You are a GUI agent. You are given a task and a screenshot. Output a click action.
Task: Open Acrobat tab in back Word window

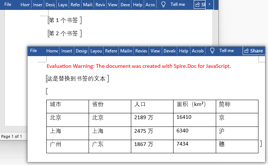150,5
